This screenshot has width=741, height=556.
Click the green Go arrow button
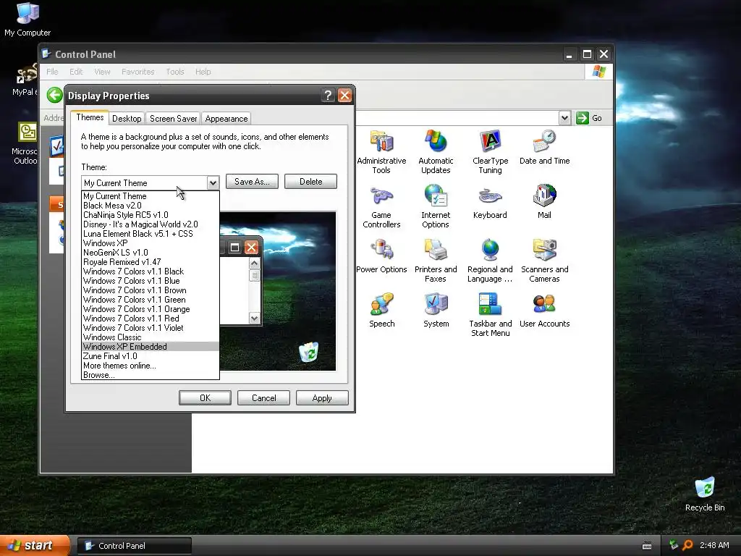(583, 118)
